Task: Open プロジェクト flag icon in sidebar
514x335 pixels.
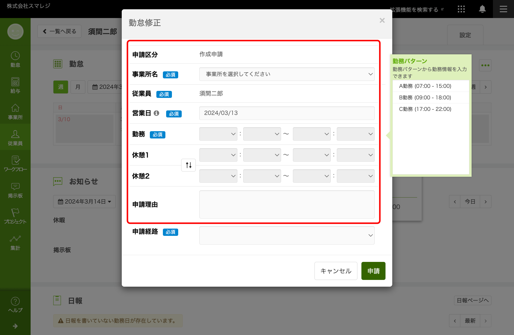Action: [15, 216]
